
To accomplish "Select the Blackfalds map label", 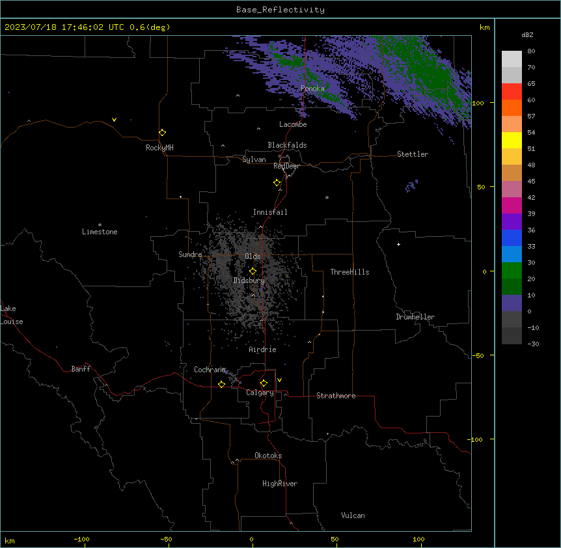I will pyautogui.click(x=287, y=145).
